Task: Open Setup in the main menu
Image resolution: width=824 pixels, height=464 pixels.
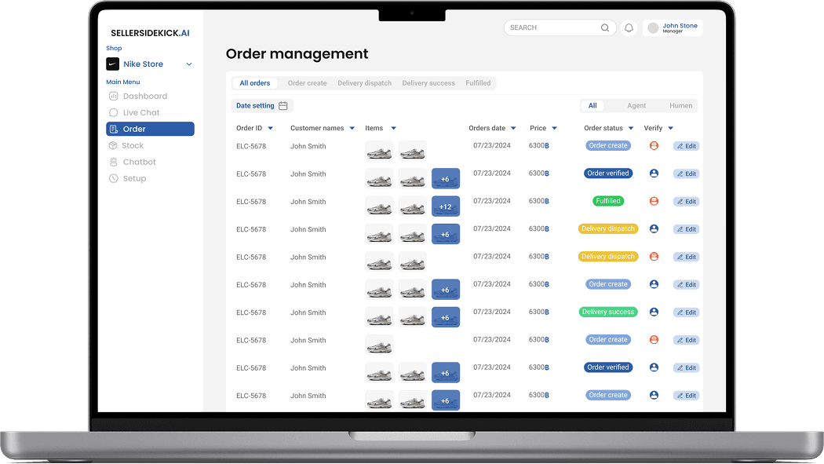Action: (128, 178)
